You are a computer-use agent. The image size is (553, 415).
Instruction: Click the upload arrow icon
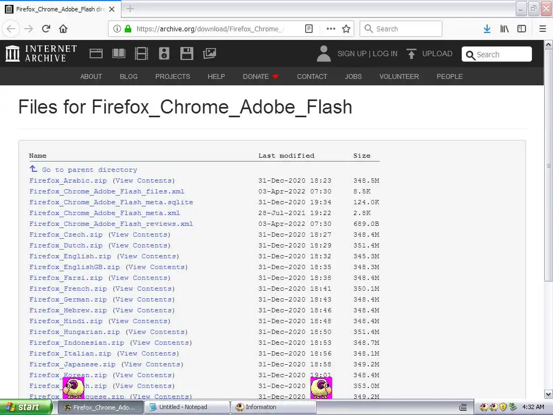coord(411,53)
